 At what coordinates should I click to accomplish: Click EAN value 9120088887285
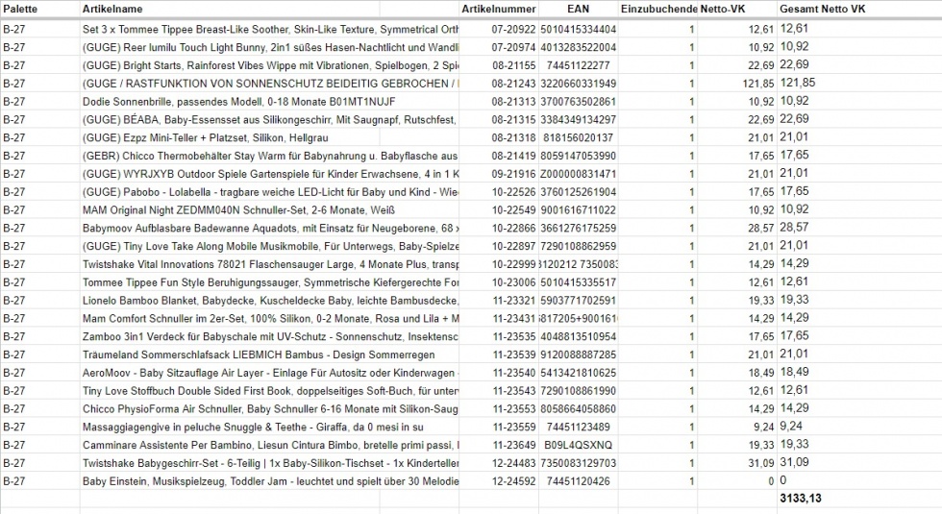(x=578, y=355)
